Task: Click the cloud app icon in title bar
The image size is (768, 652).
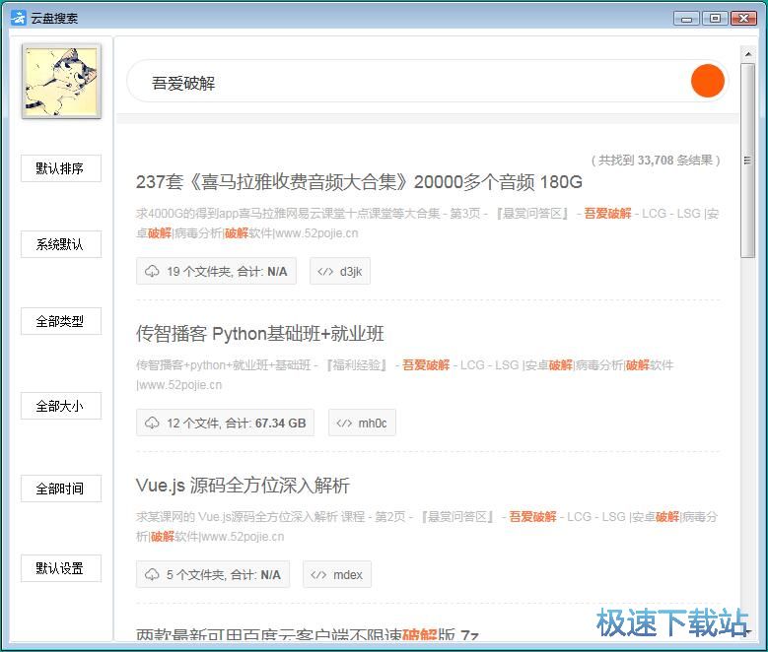Action: (x=18, y=18)
